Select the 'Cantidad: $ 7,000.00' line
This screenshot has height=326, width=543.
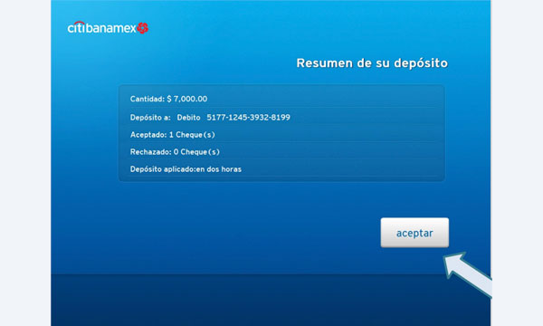(x=168, y=99)
